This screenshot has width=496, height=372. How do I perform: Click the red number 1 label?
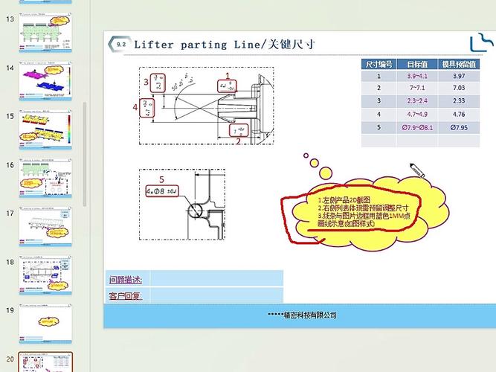(228, 76)
